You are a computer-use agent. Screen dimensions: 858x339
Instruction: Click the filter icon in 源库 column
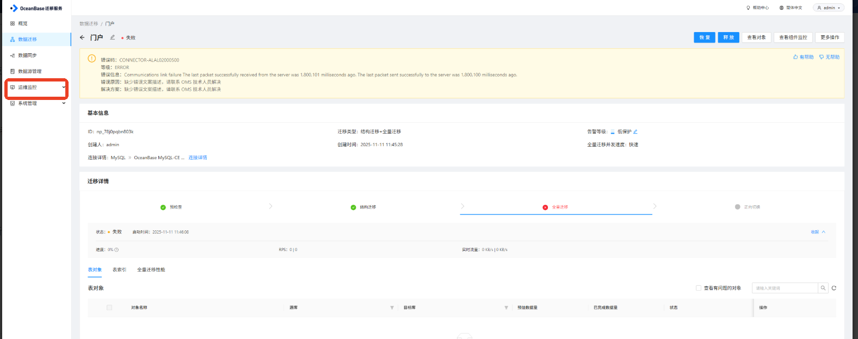(392, 307)
